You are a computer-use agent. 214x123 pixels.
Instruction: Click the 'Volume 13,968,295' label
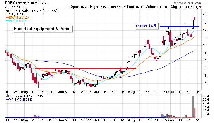tap(26, 96)
